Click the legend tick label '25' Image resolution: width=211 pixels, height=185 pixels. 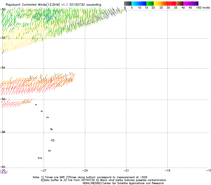[x=161, y=8]
